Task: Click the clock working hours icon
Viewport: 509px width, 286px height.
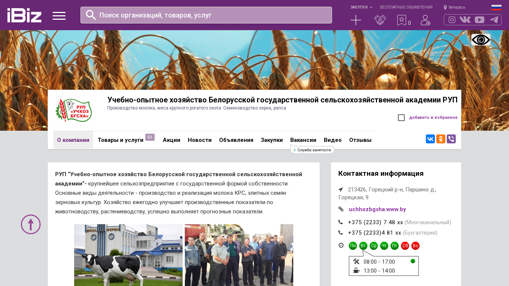Action: coord(341,245)
